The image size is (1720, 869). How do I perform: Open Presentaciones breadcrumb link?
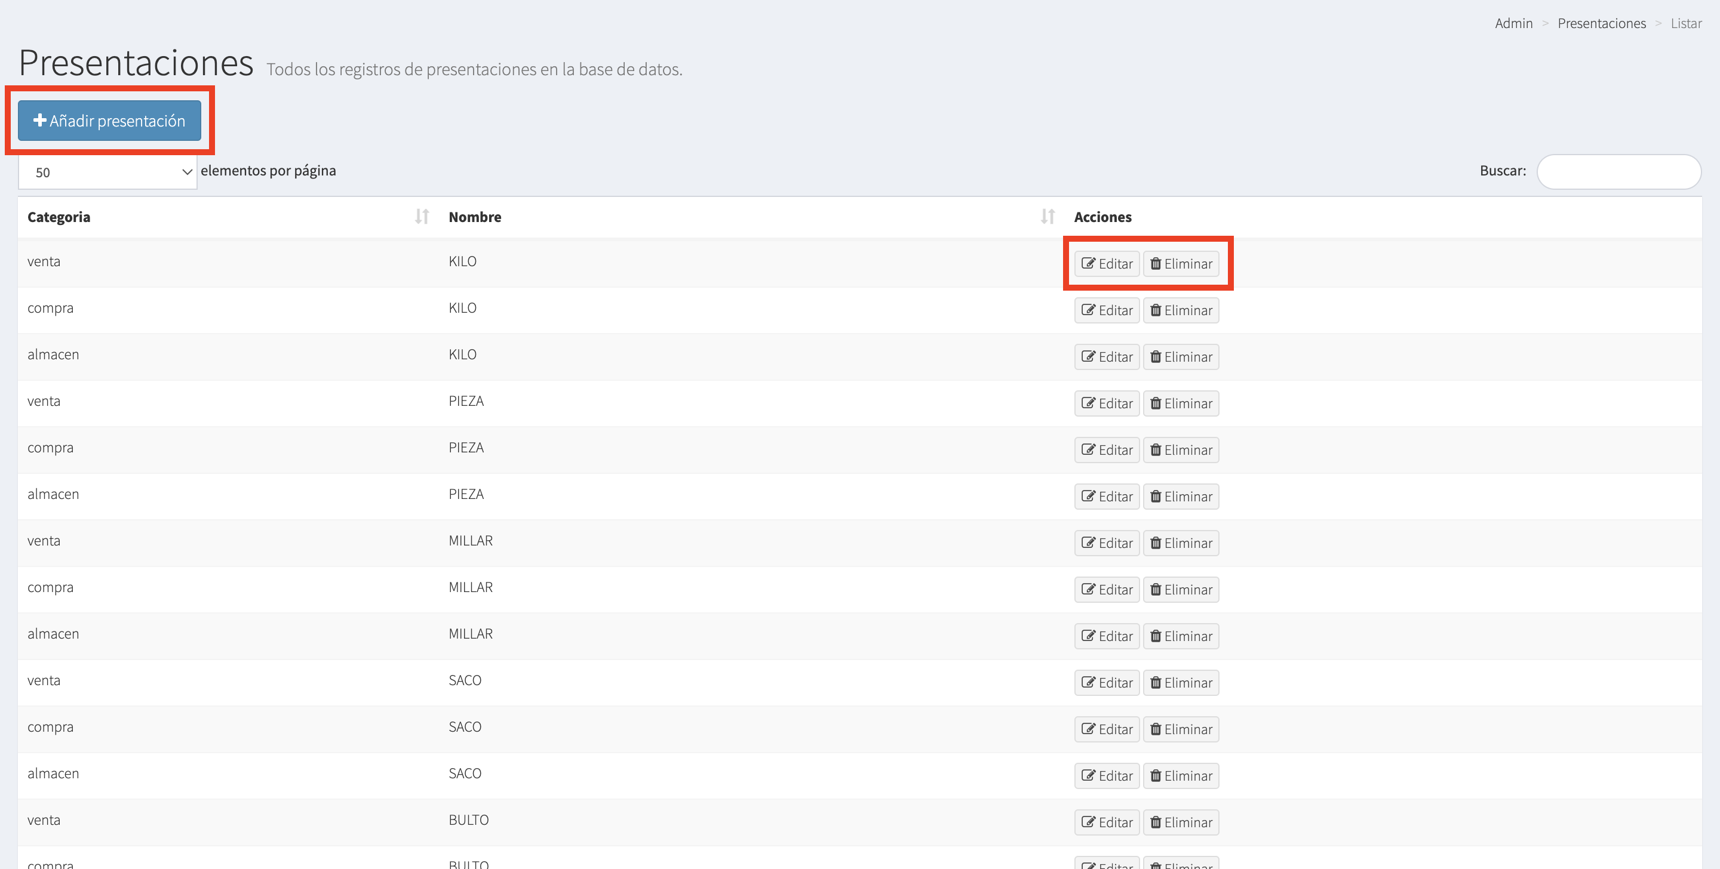click(x=1601, y=23)
